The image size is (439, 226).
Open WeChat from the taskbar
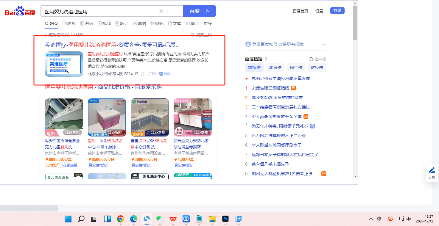tap(160, 219)
